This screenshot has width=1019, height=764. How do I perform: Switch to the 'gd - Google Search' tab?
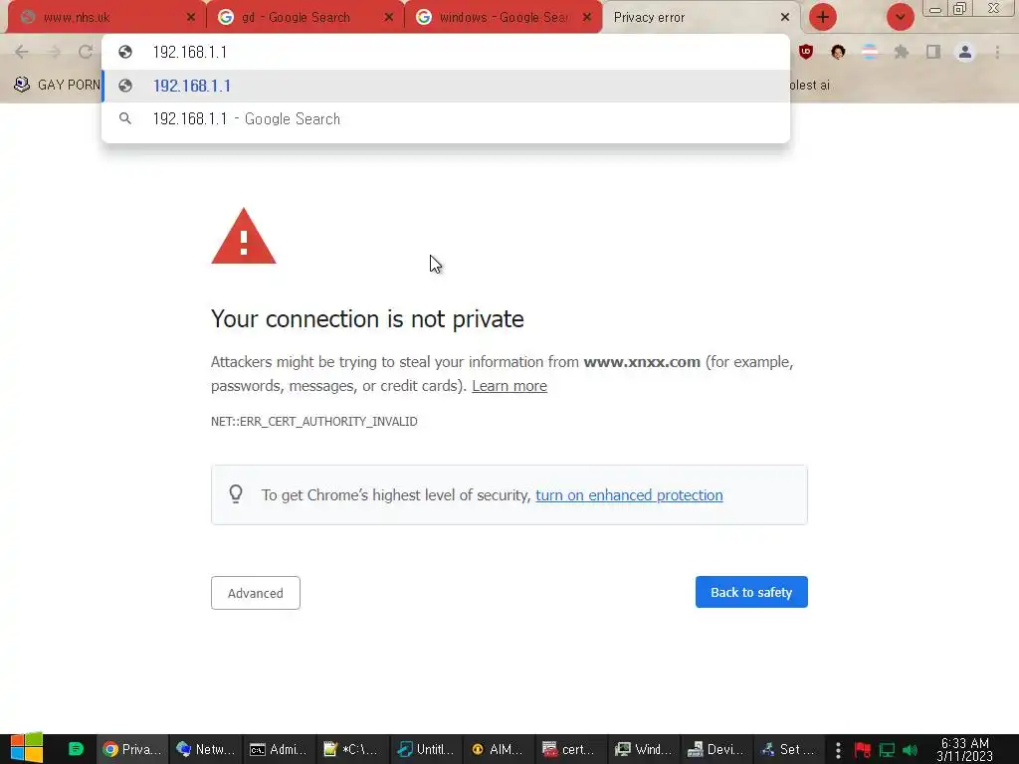306,18
